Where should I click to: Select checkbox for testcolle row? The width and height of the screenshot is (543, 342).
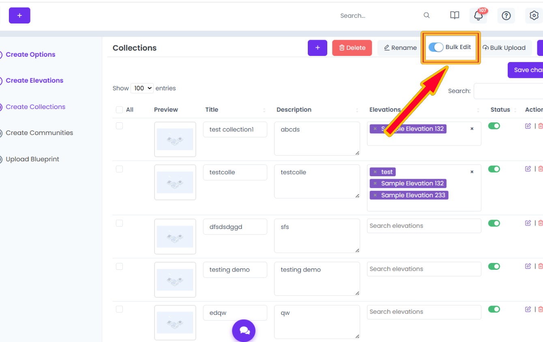(119, 169)
